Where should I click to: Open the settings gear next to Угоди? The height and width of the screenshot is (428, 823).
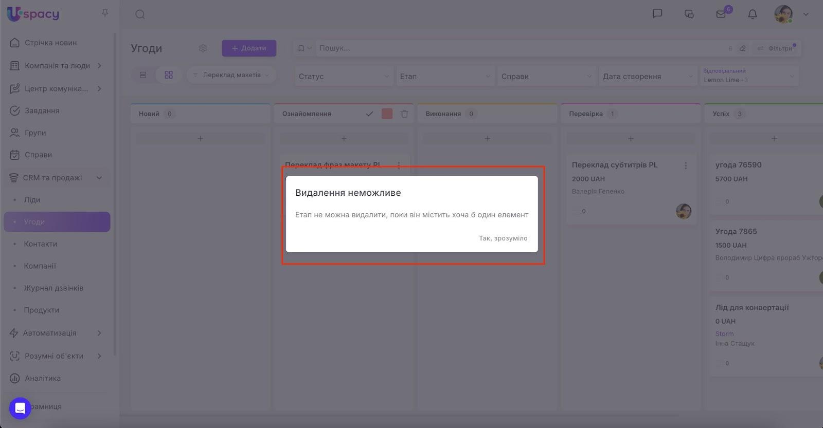tap(203, 48)
